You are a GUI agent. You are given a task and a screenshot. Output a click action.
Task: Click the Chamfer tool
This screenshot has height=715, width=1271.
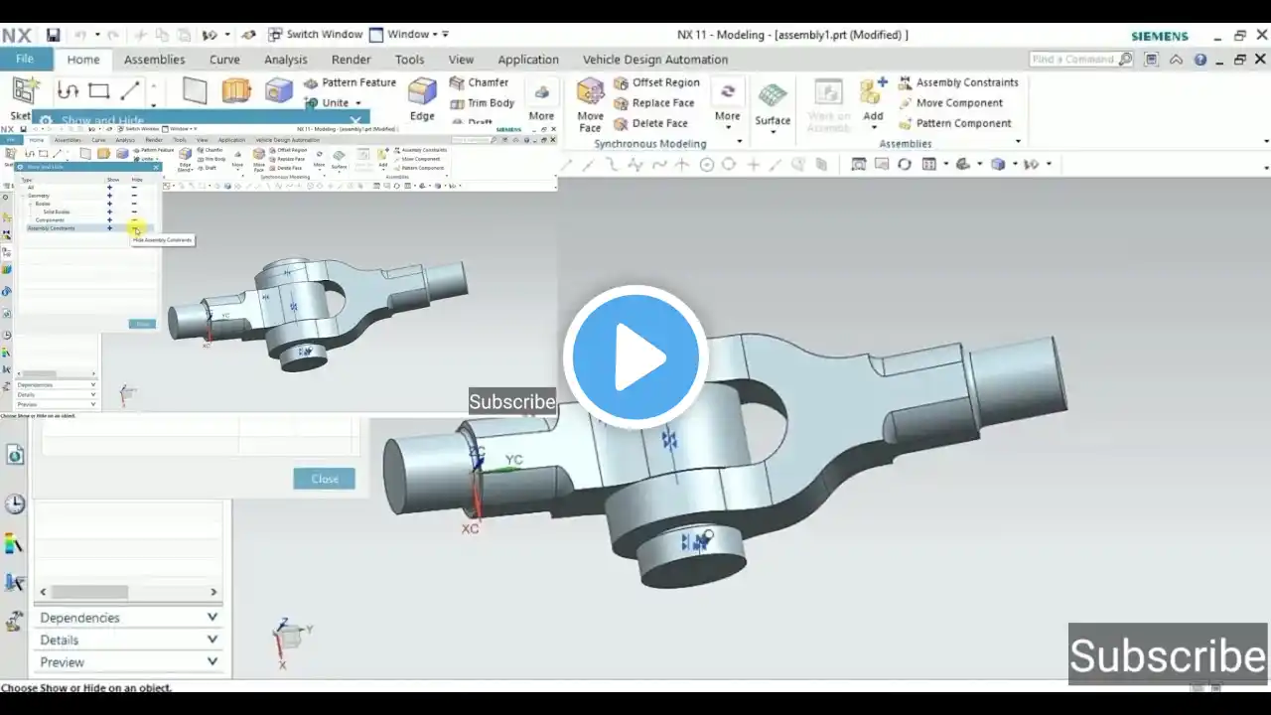[x=479, y=82]
